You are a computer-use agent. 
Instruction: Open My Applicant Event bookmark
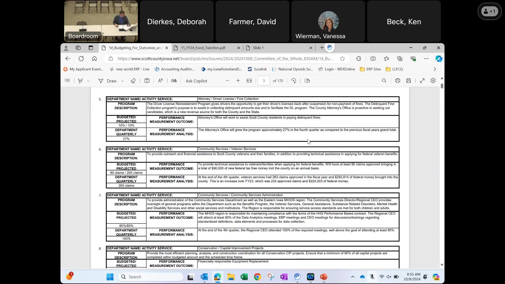click(x=83, y=69)
